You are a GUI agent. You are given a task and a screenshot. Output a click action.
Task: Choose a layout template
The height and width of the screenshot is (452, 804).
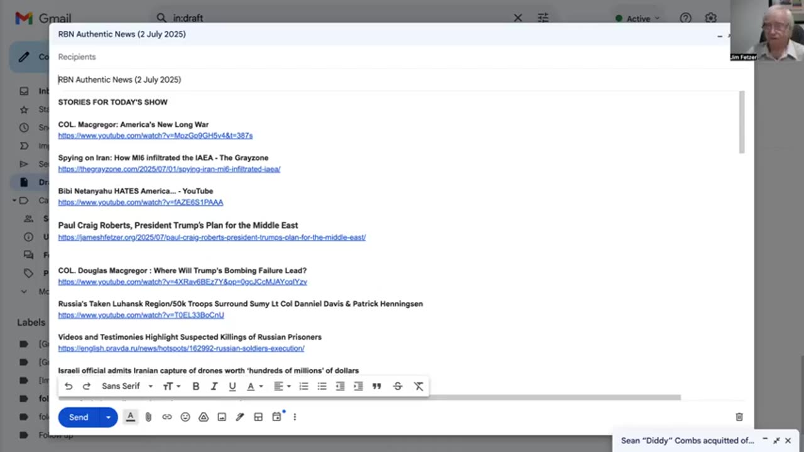point(258,417)
